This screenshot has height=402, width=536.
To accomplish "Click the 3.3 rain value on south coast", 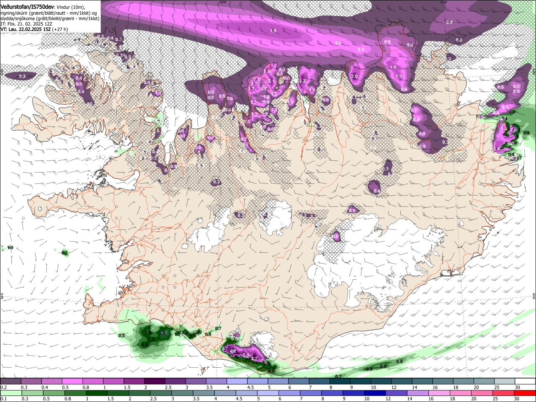I will click(x=162, y=333).
